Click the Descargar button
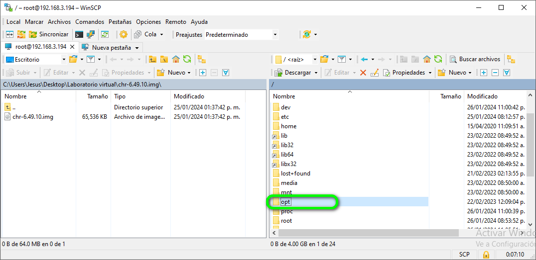 tap(293, 73)
